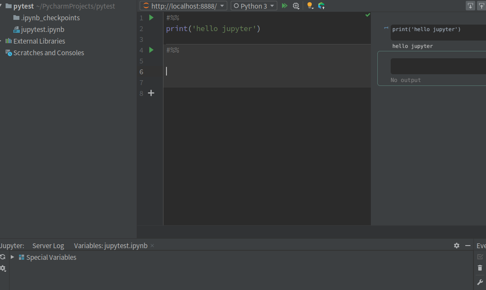Screen dimensions: 486x290
Task: Open the Python 3 kernel dropdown
Action: (254, 6)
